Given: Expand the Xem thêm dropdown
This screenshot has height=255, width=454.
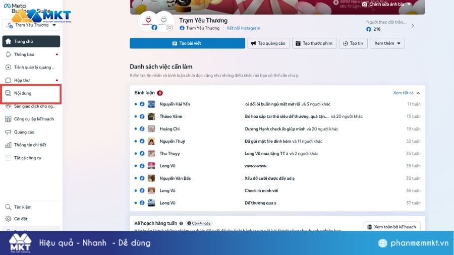Looking at the screenshot, I should tap(387, 43).
